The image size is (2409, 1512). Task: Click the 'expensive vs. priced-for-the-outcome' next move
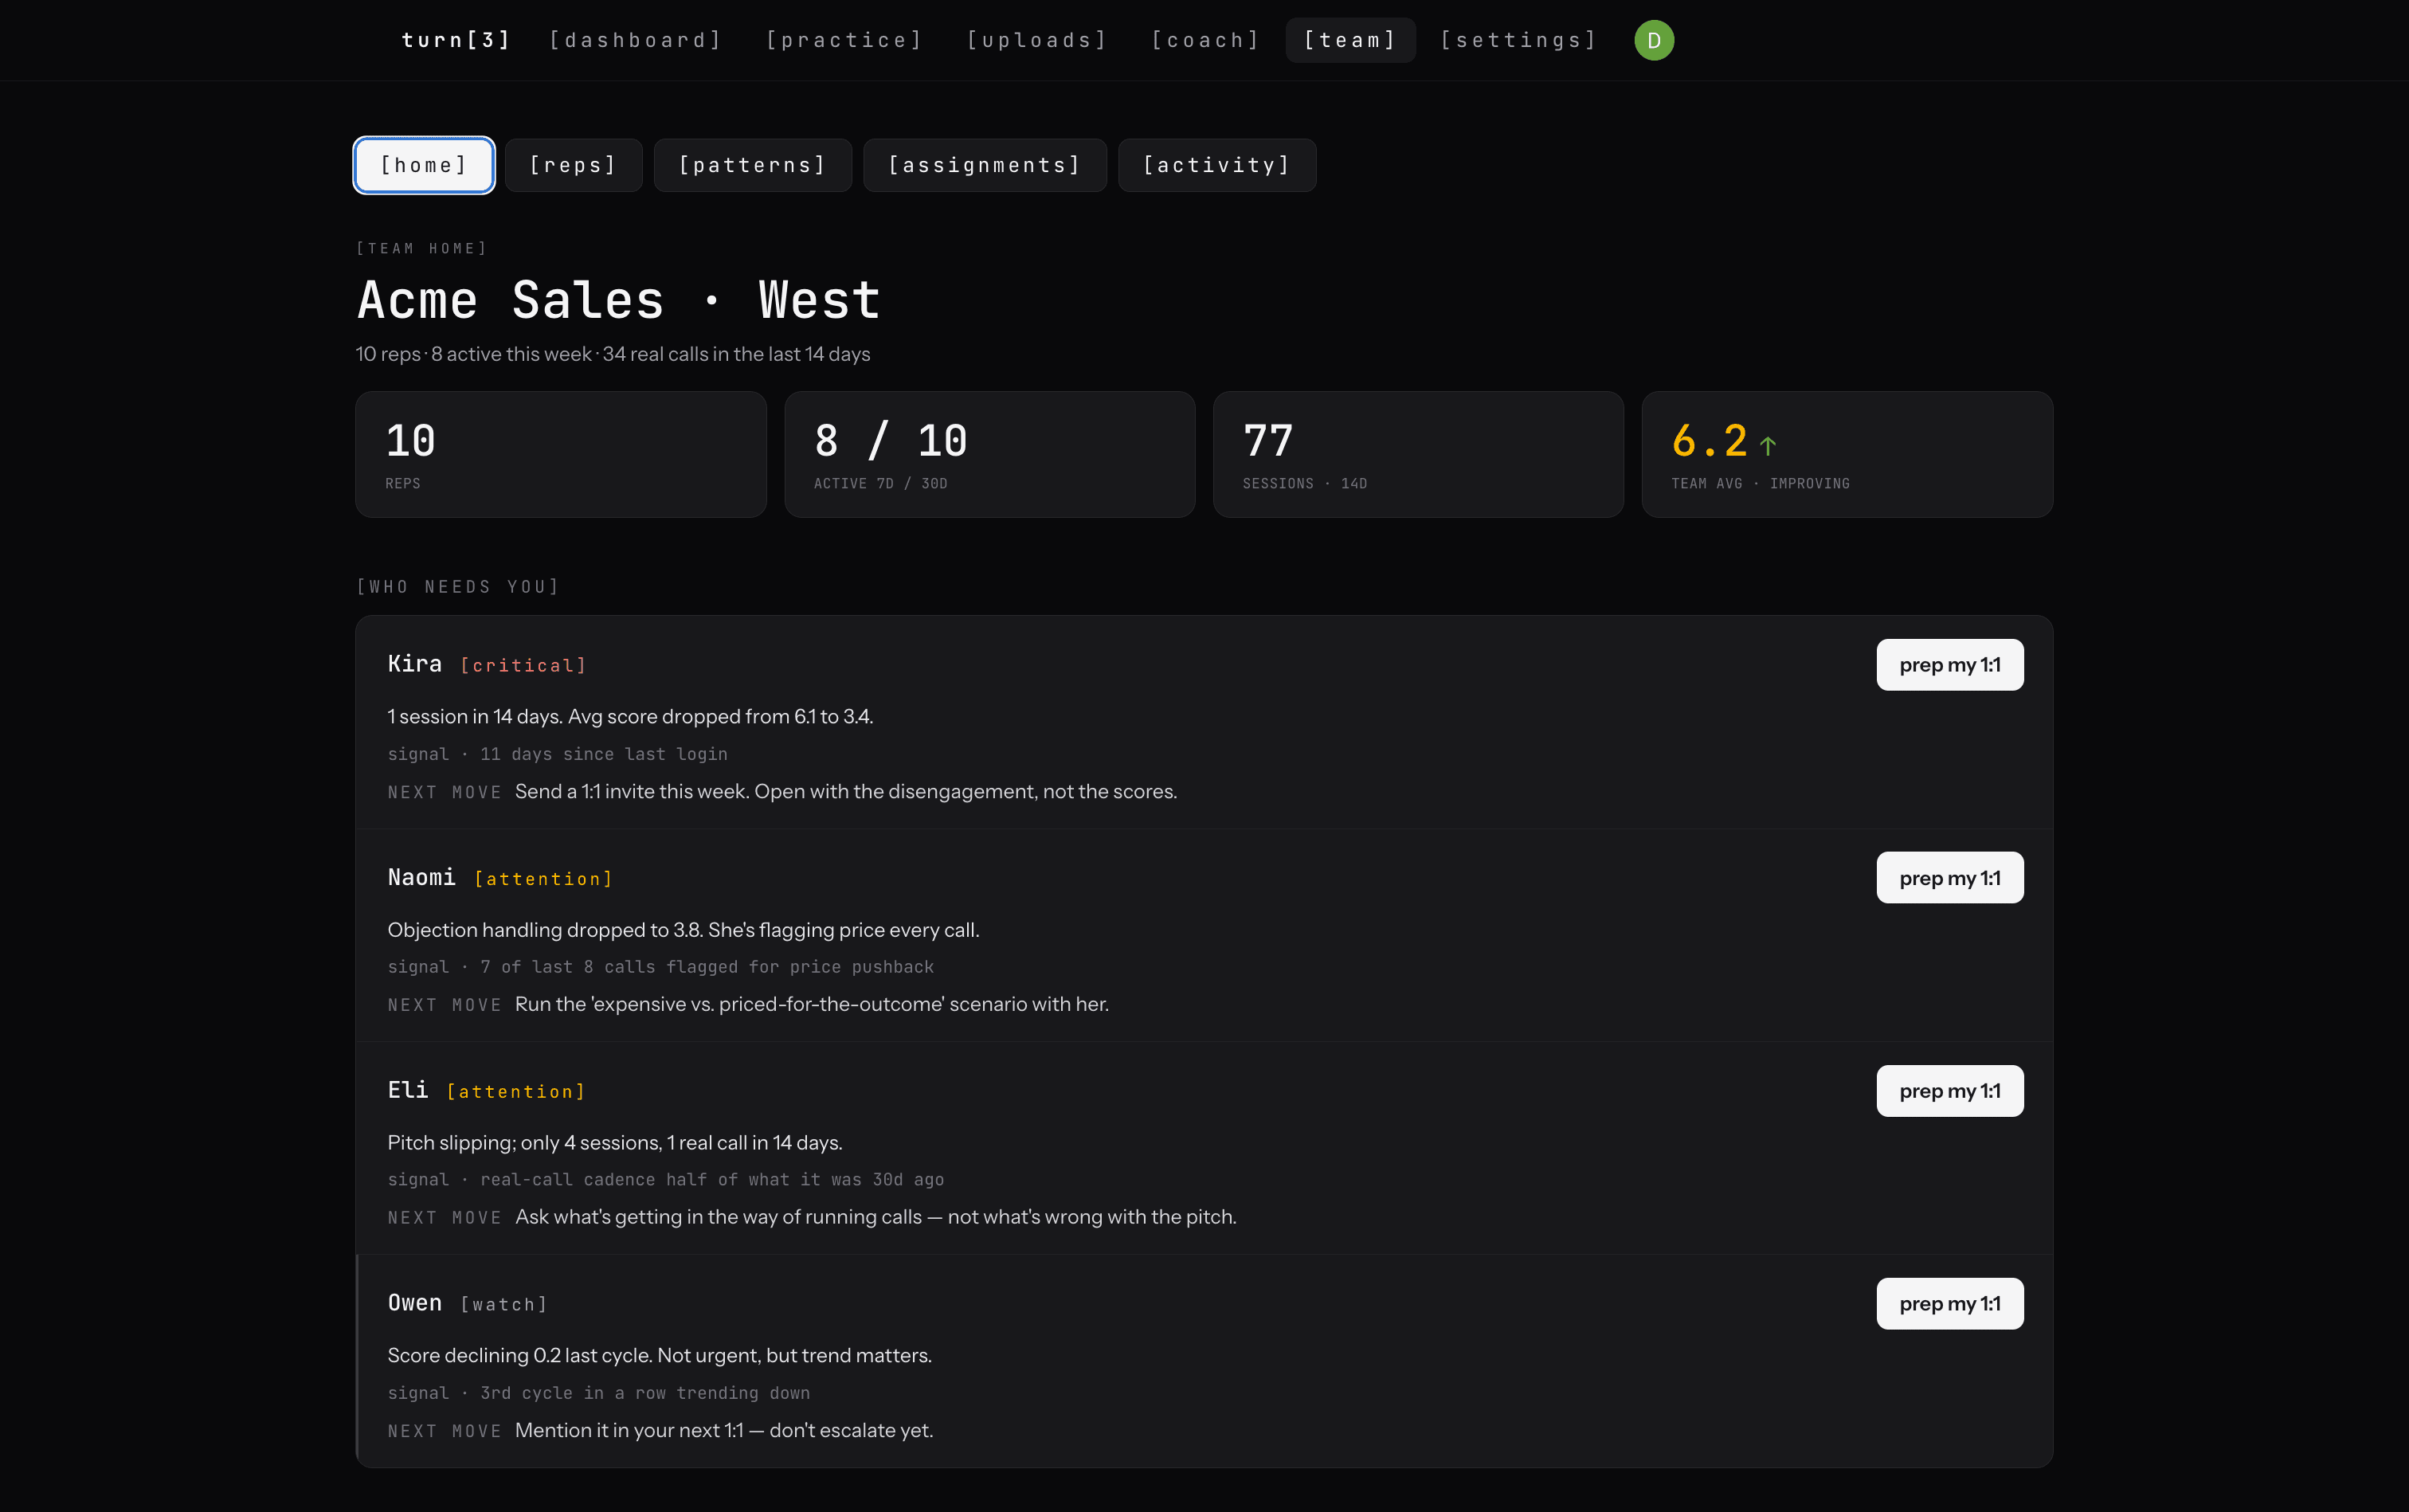tap(812, 1004)
